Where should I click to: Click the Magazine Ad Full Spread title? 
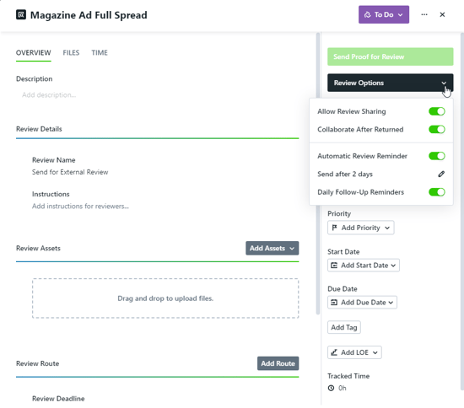(x=89, y=15)
